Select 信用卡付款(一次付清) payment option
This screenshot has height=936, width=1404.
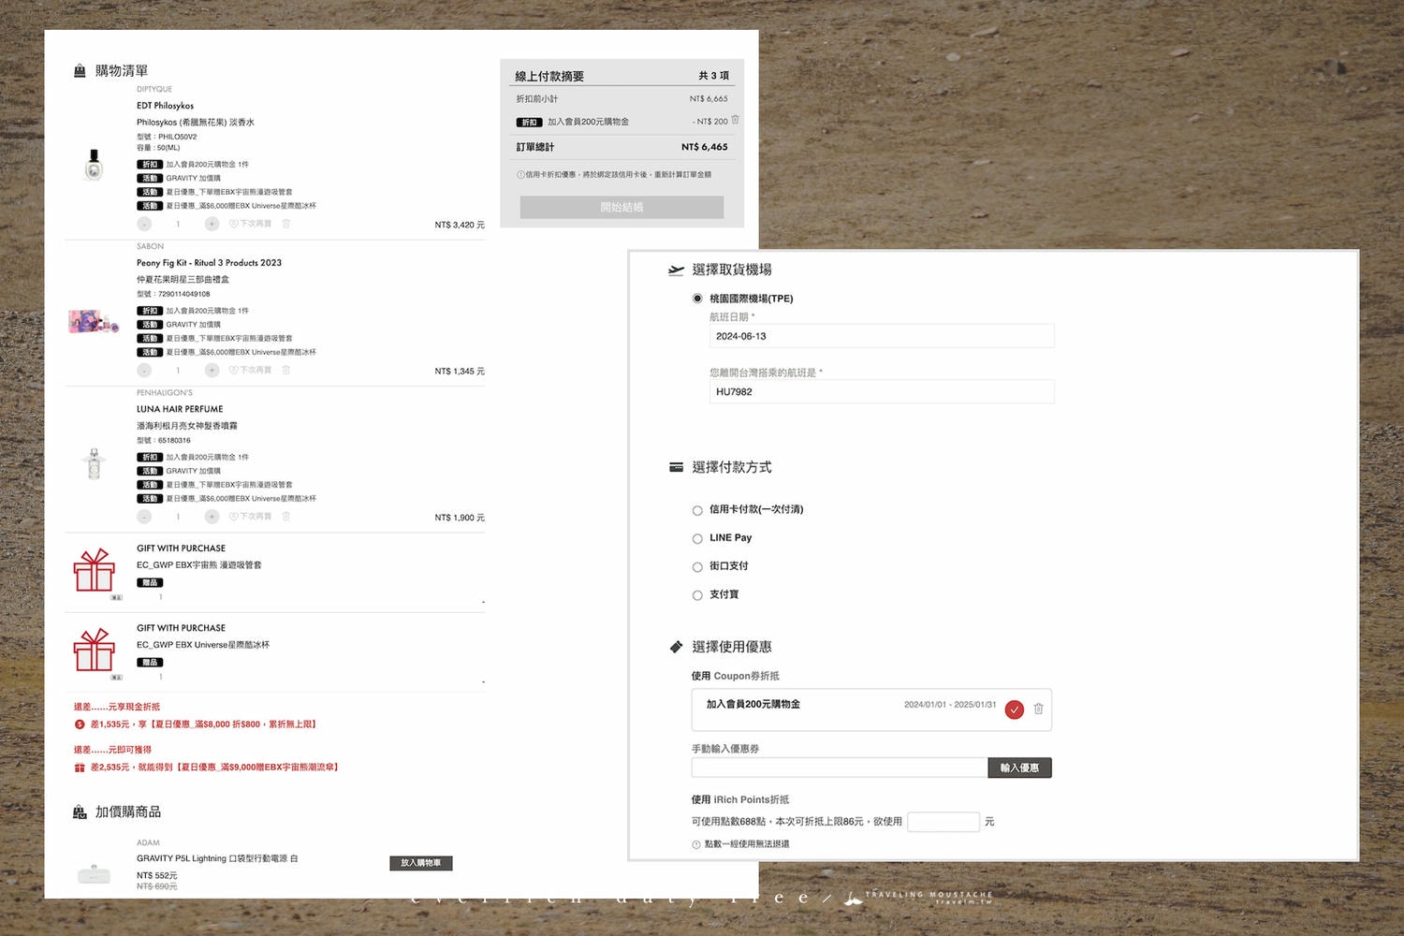coord(697,510)
